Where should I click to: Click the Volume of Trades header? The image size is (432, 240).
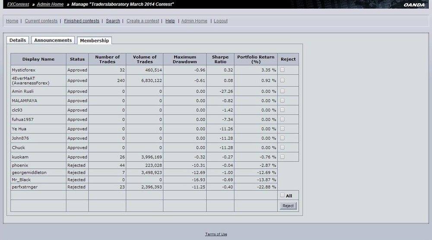coord(145,59)
